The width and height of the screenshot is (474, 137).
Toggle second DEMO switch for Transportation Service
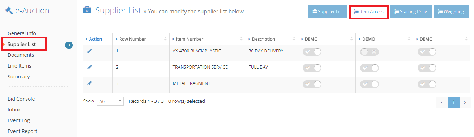(370, 68)
